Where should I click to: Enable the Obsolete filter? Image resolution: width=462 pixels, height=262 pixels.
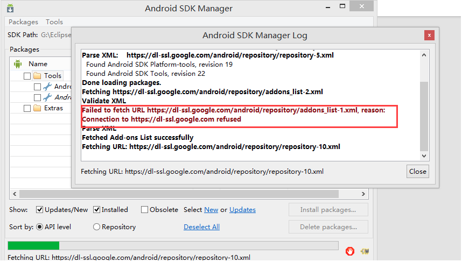[144, 210]
